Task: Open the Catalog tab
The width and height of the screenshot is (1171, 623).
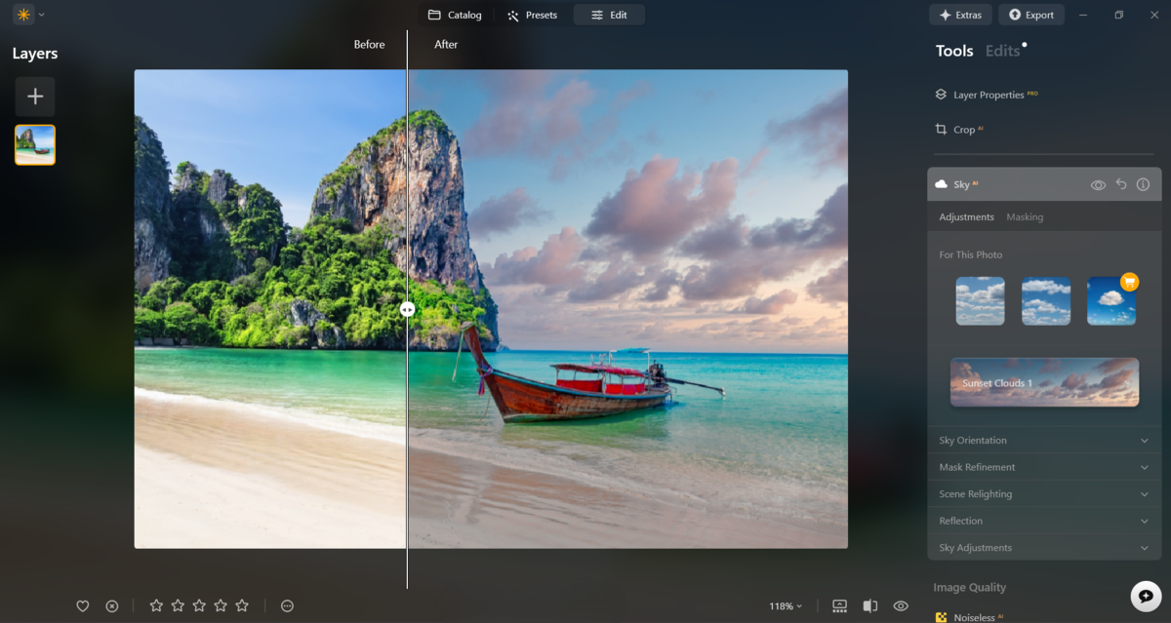Action: 455,15
